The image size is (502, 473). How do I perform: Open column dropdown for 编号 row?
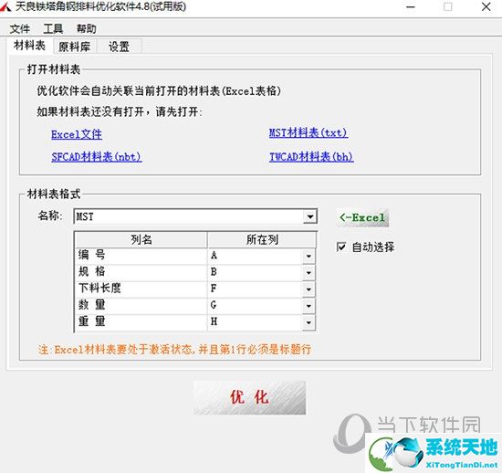click(309, 257)
